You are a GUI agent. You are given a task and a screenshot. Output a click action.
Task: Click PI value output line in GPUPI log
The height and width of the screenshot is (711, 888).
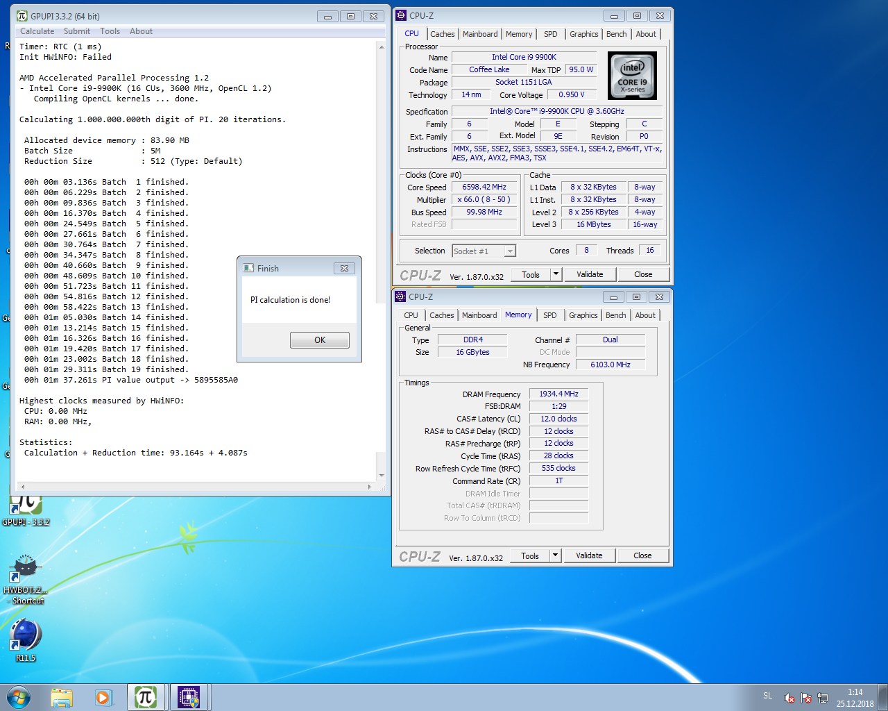click(131, 380)
